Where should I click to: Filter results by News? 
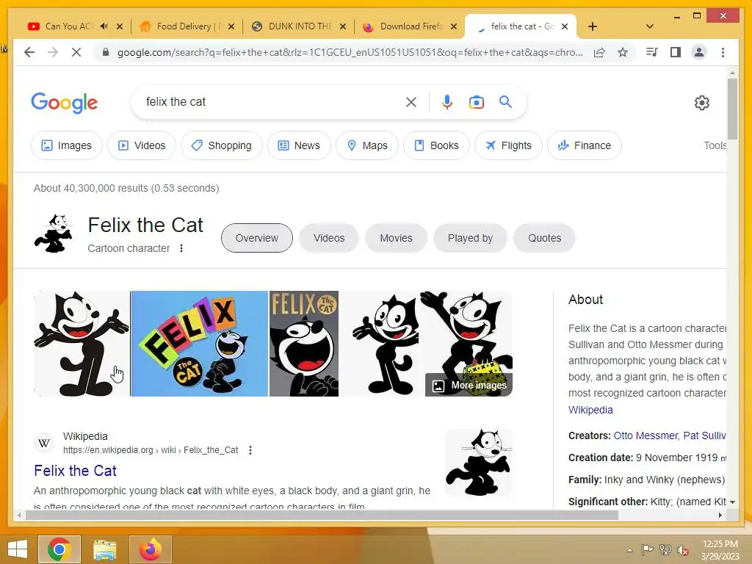pyautogui.click(x=299, y=145)
